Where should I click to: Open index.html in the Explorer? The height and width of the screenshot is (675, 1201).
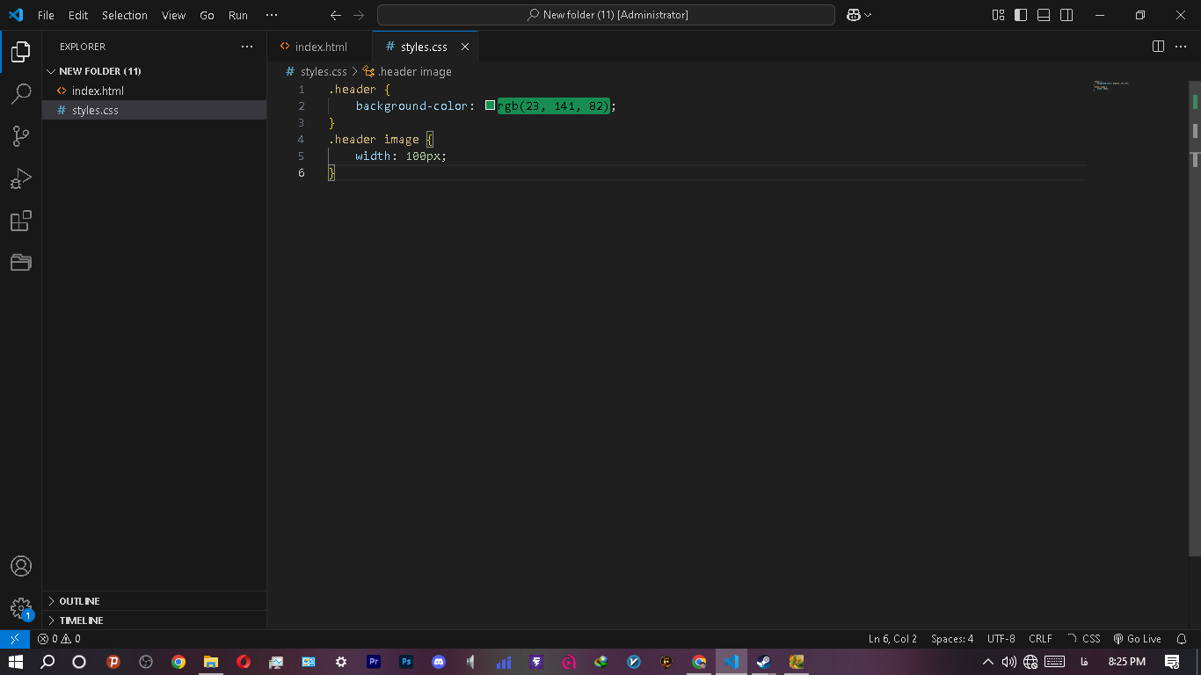coord(154,91)
